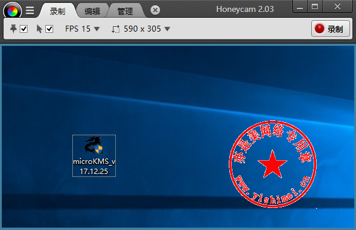Expand the FPS 15 dropdown
Screen dimensions: 356x230
[82, 29]
